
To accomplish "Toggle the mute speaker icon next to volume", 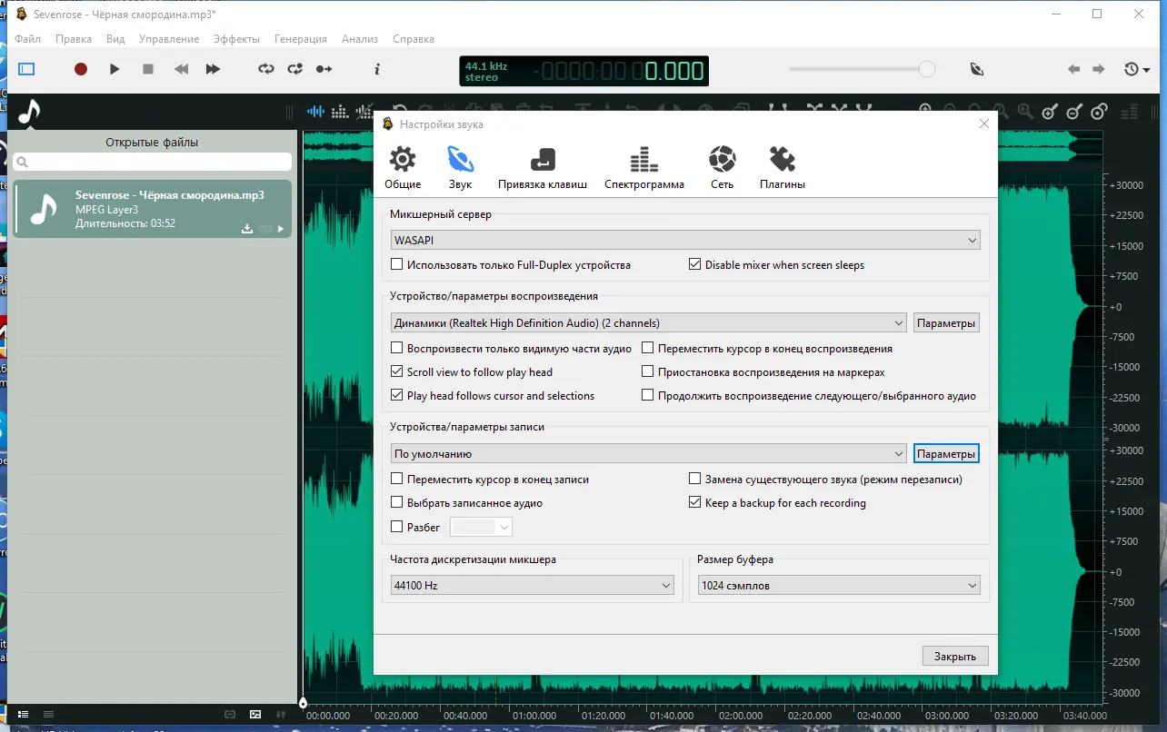I will pyautogui.click(x=977, y=69).
